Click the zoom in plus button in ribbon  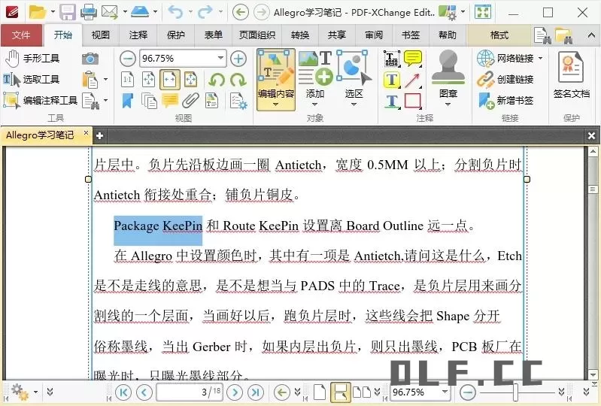coord(238,59)
